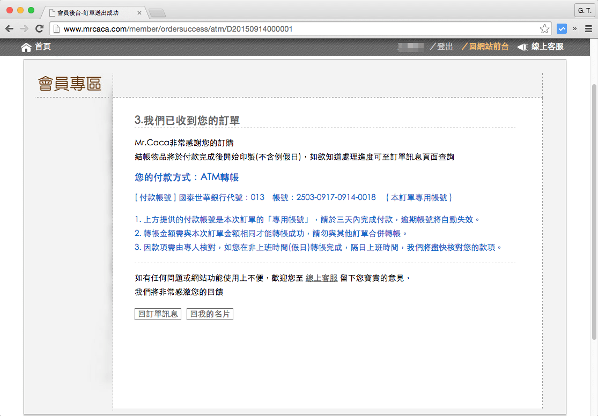Open the Chrome hamburger menu
Screen dimensions: 598x416
coord(588,29)
